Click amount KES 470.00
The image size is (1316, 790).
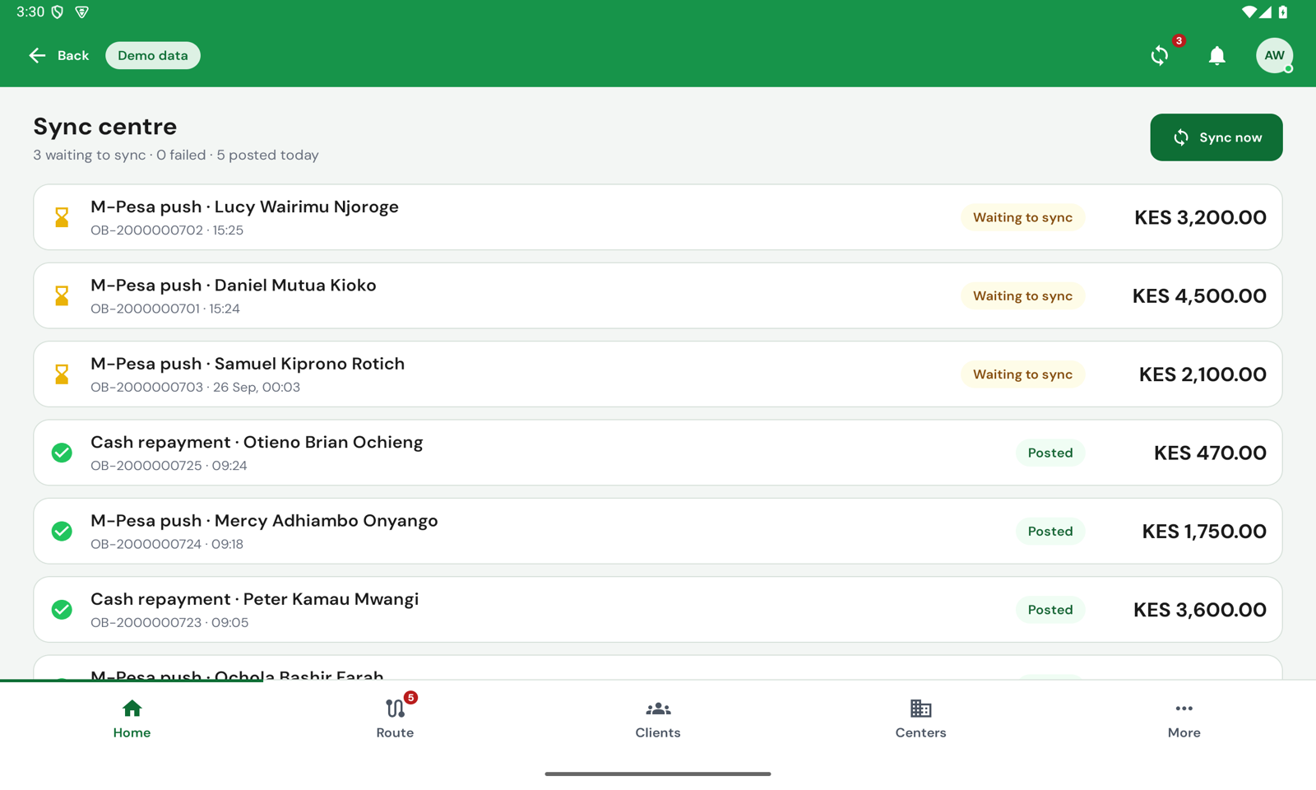[1210, 453]
